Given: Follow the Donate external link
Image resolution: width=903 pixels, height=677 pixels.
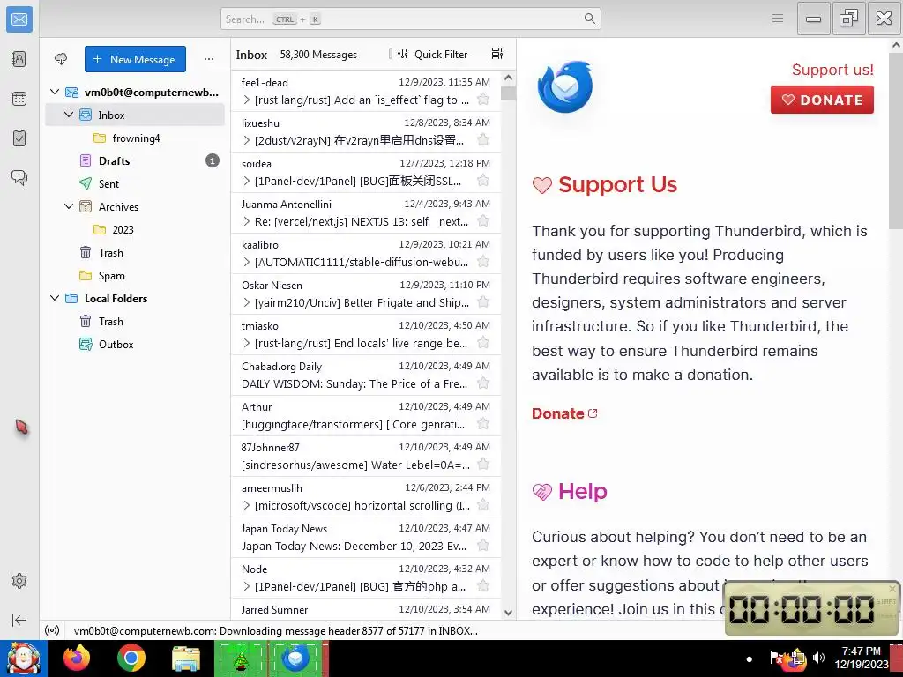Looking at the screenshot, I should pos(564,413).
